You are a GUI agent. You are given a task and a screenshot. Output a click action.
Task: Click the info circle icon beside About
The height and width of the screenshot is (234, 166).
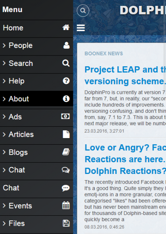click(66, 99)
